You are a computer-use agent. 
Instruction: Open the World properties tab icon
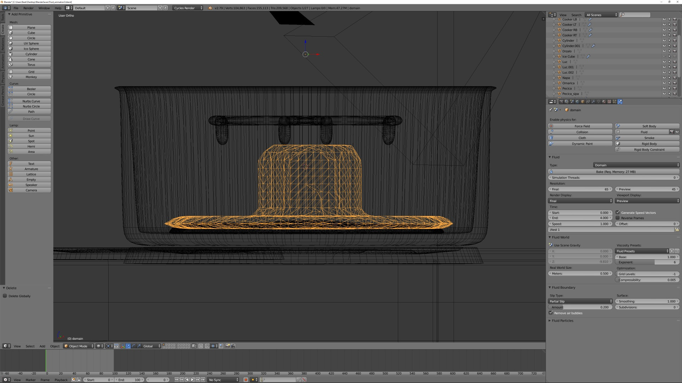577,101
